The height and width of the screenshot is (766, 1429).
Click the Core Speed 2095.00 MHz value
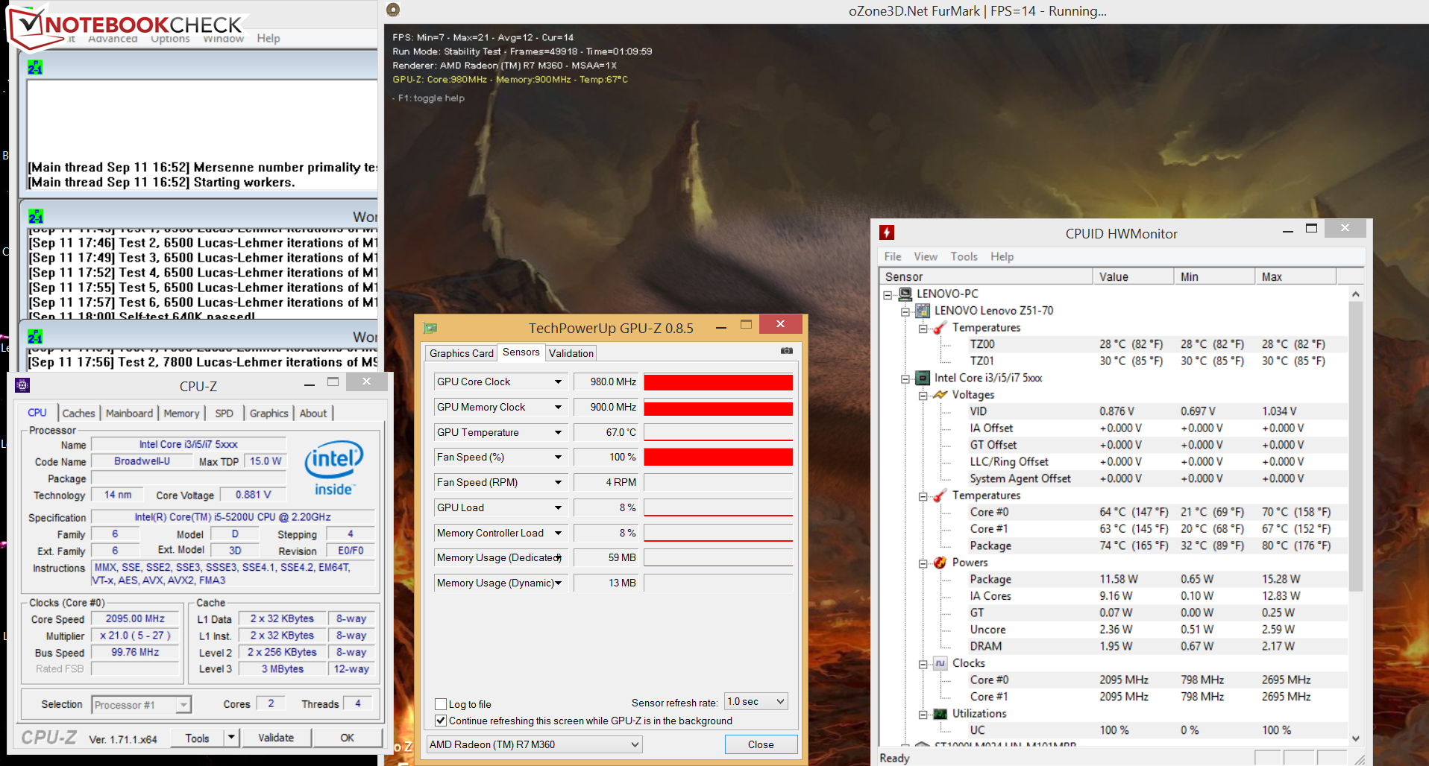[x=135, y=618]
